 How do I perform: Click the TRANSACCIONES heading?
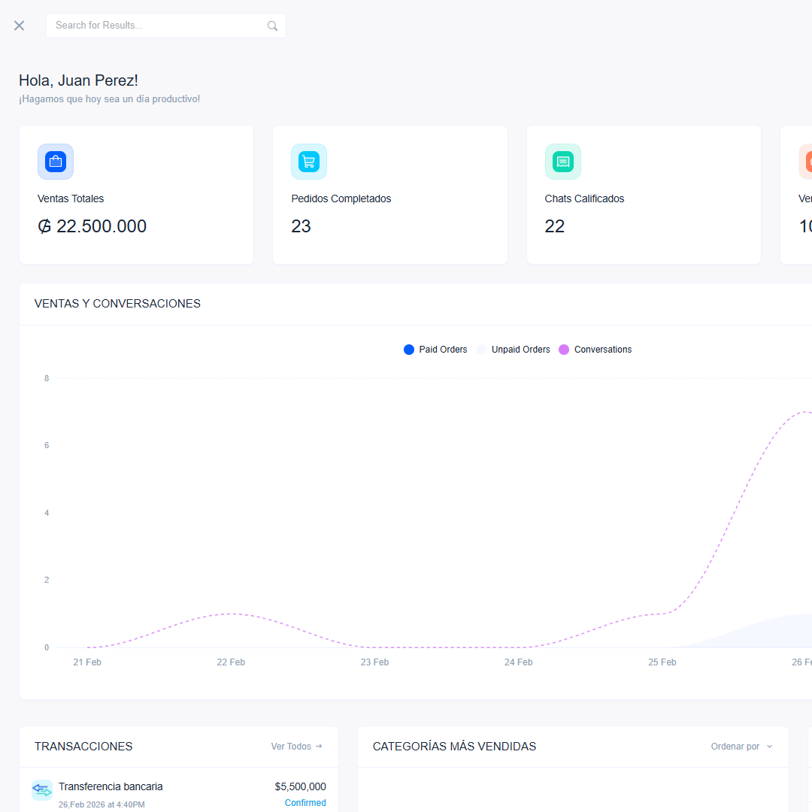83,747
